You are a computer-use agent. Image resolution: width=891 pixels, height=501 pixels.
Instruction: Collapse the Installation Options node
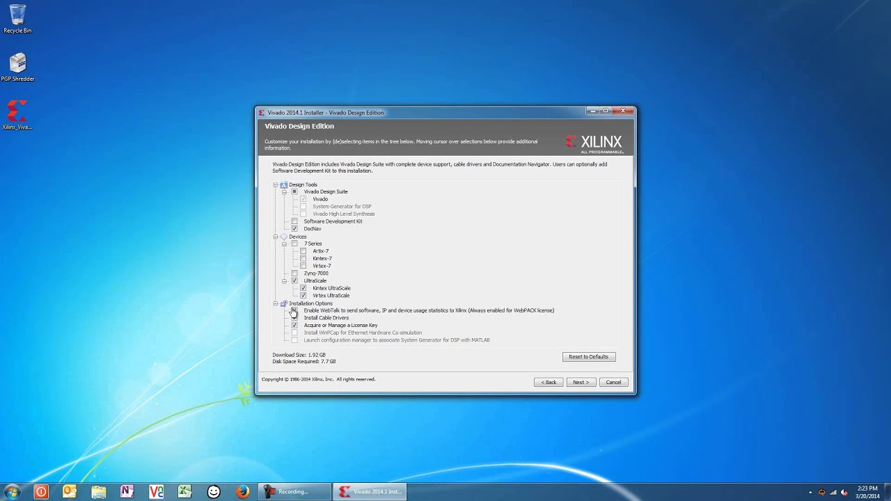tap(275, 303)
